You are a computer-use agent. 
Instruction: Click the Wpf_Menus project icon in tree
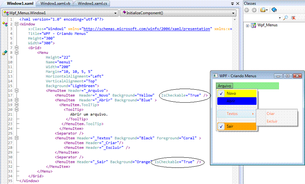253,25
